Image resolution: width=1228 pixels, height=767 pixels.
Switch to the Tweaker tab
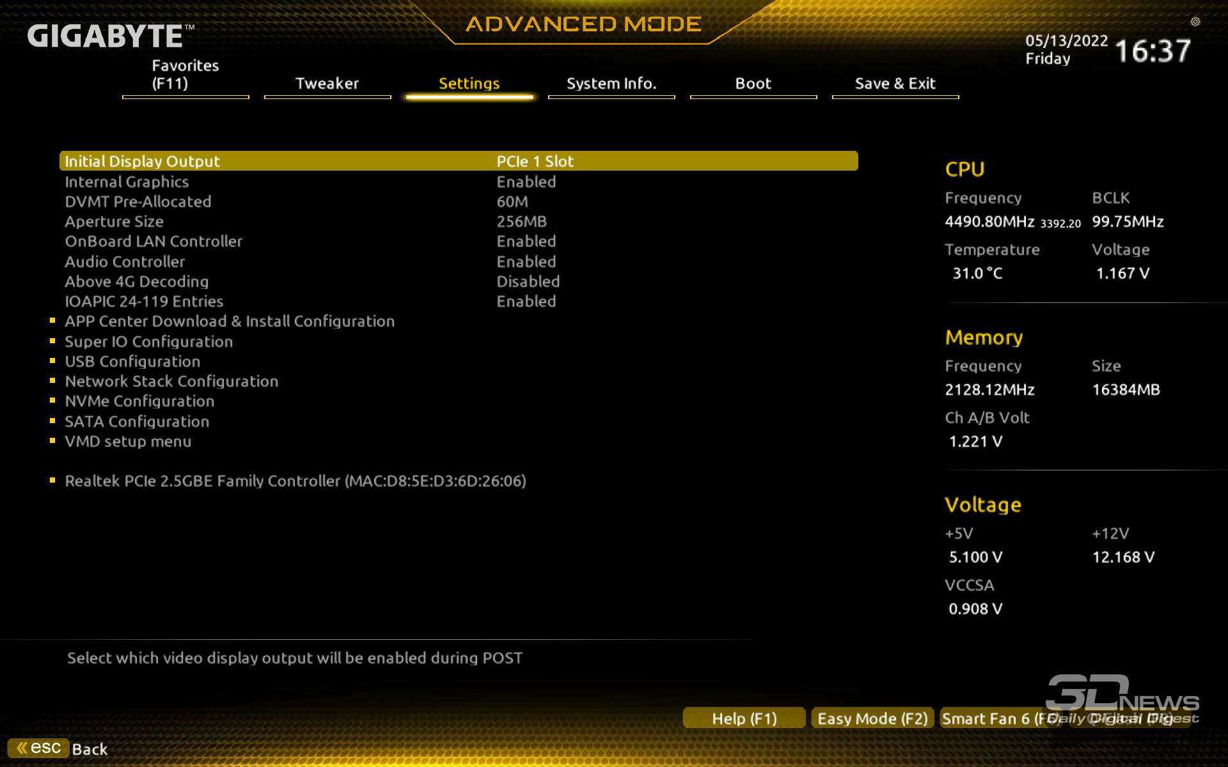[327, 84]
